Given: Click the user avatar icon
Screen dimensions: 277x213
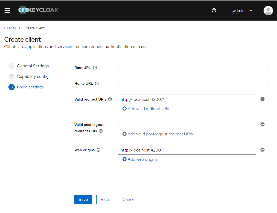Looking at the screenshot, I should coord(268,11).
